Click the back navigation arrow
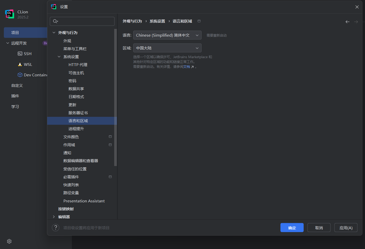The width and height of the screenshot is (365, 249). point(347,22)
